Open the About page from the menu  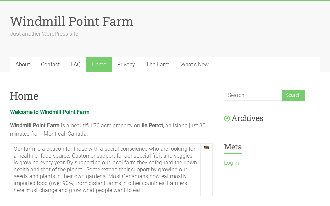pos(22,64)
